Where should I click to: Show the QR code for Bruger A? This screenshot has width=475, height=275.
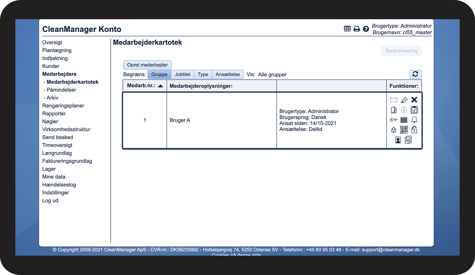point(404,130)
